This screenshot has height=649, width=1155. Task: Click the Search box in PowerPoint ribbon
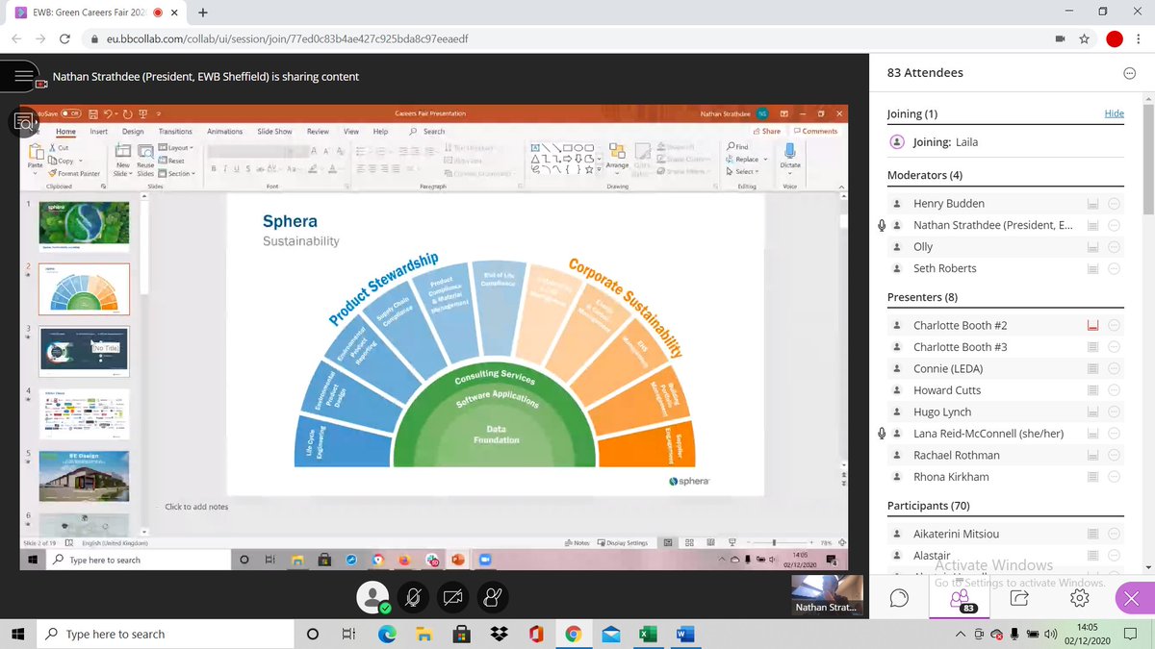click(x=428, y=132)
